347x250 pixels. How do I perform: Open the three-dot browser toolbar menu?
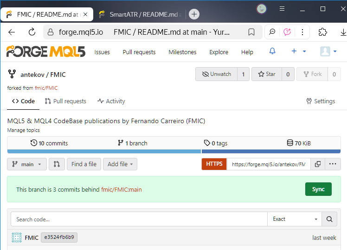click(x=302, y=32)
